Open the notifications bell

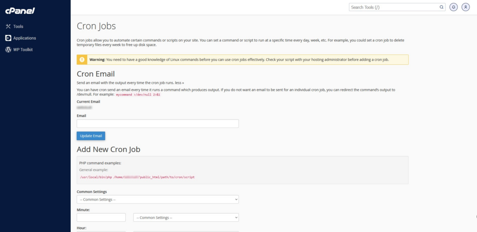454,7
